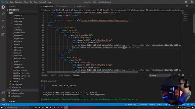Image resolution: width=195 pixels, height=109 pixels.
Task: Click Ln 19, Col 76 cursor position indicator
Action: pyautogui.click(x=142, y=104)
